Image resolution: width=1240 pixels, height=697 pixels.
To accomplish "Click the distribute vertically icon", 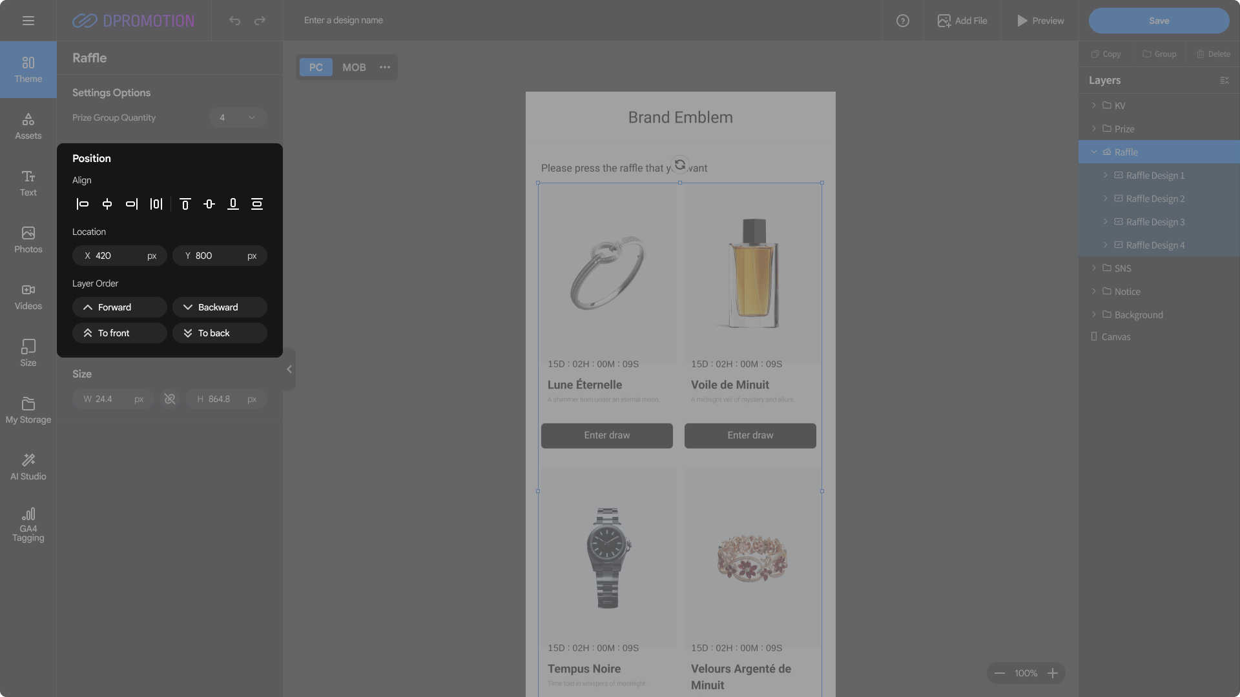I will tap(257, 204).
